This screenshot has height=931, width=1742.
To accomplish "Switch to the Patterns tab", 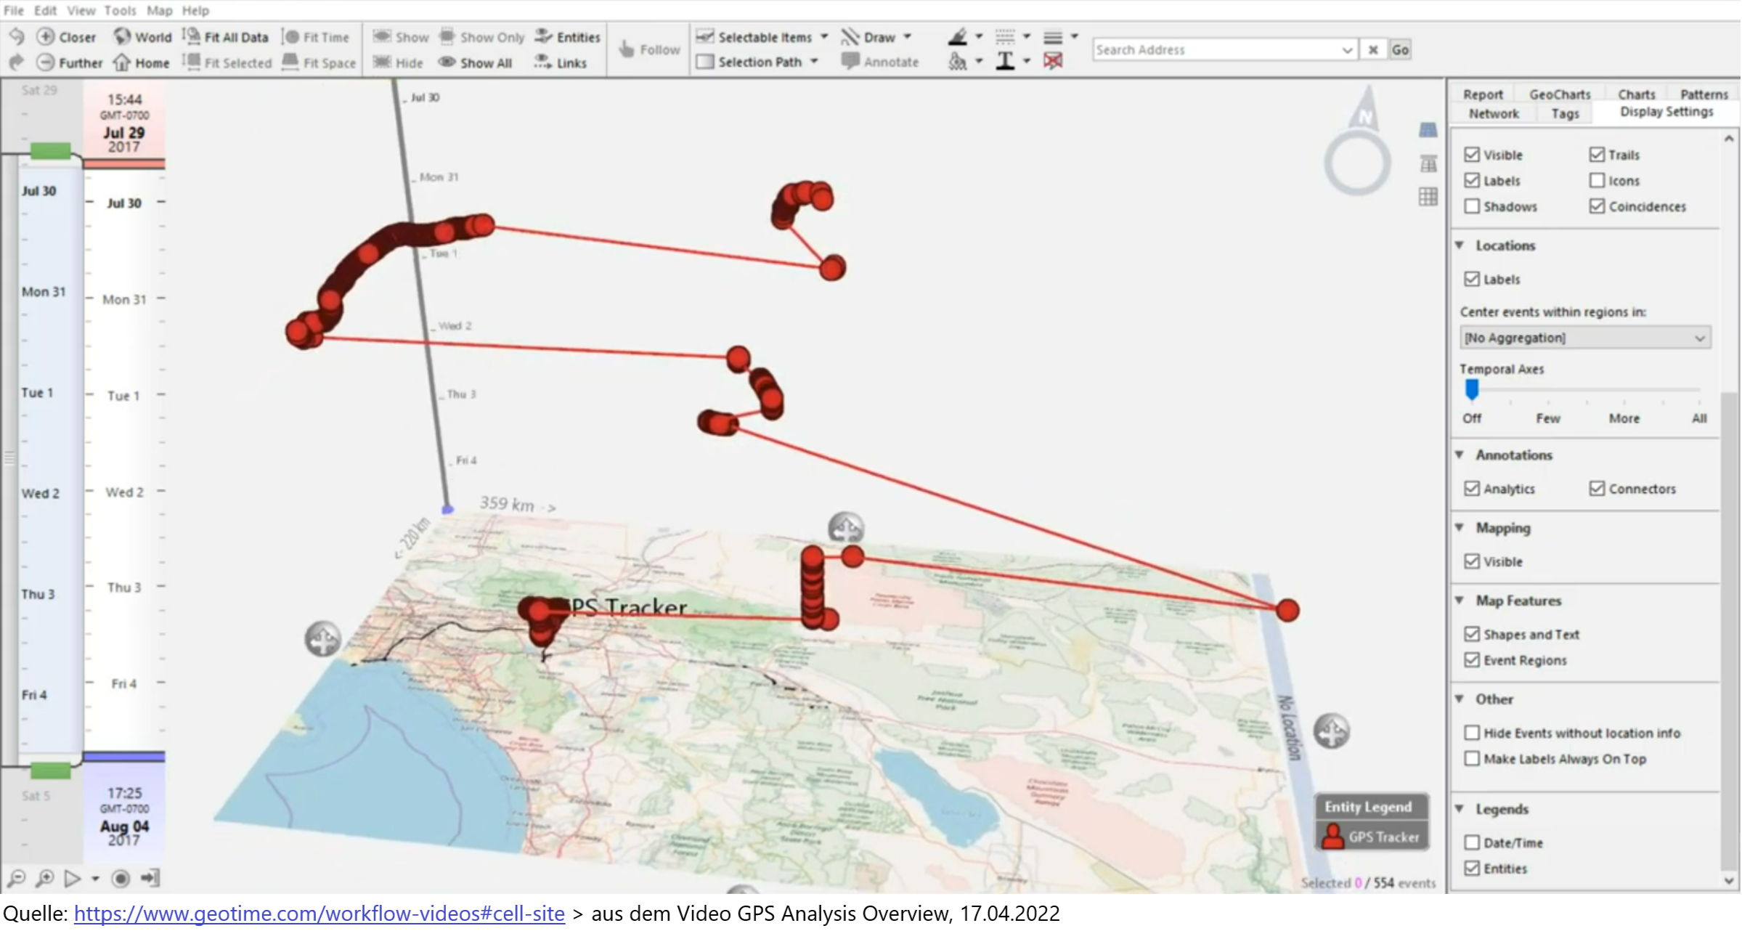I will [1704, 94].
